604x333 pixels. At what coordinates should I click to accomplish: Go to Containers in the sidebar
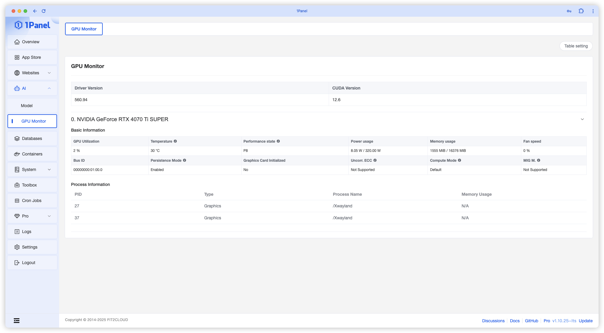pyautogui.click(x=32, y=154)
